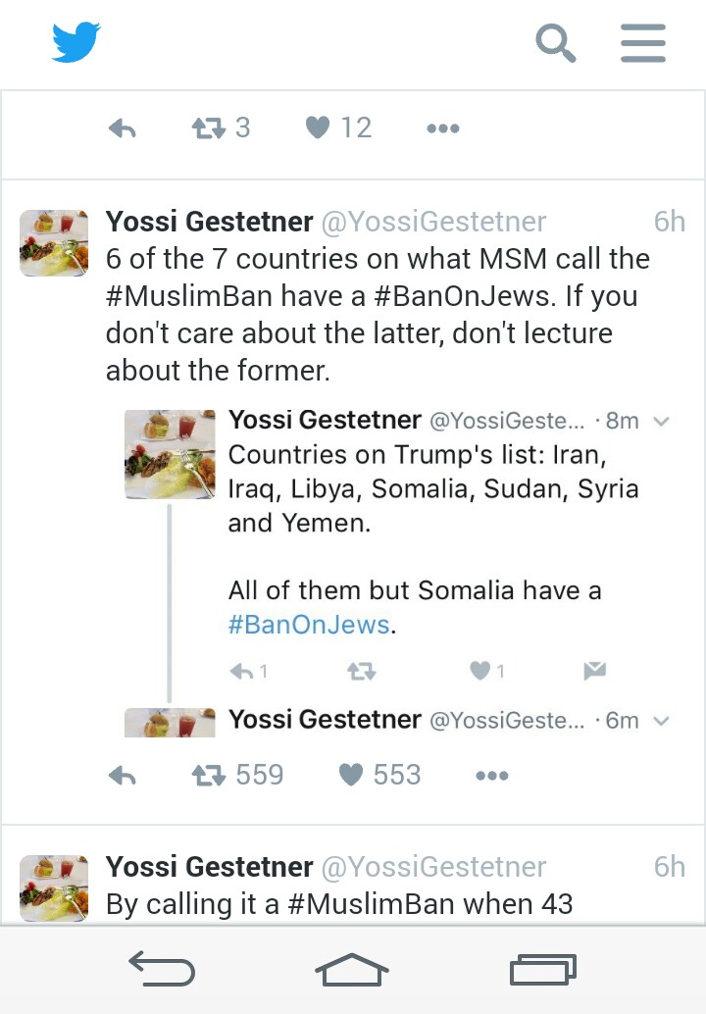The height and width of the screenshot is (1014, 706).
Task: Open more options on top tweet
Action: tap(443, 128)
